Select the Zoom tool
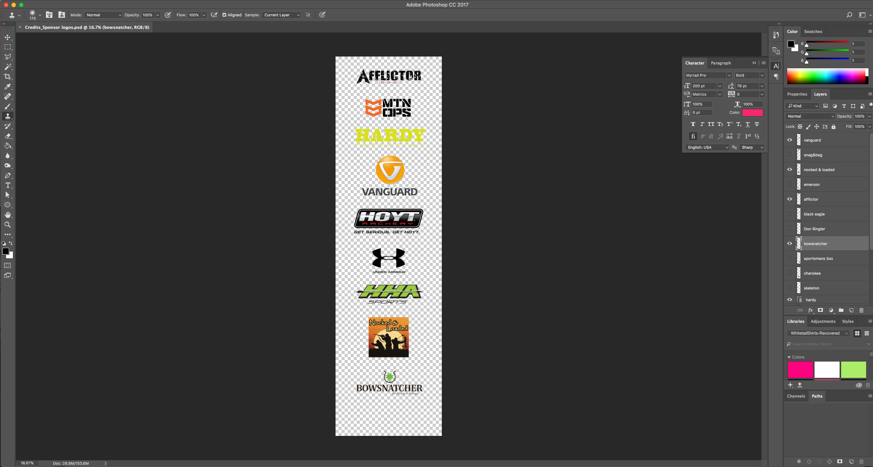 click(8, 225)
